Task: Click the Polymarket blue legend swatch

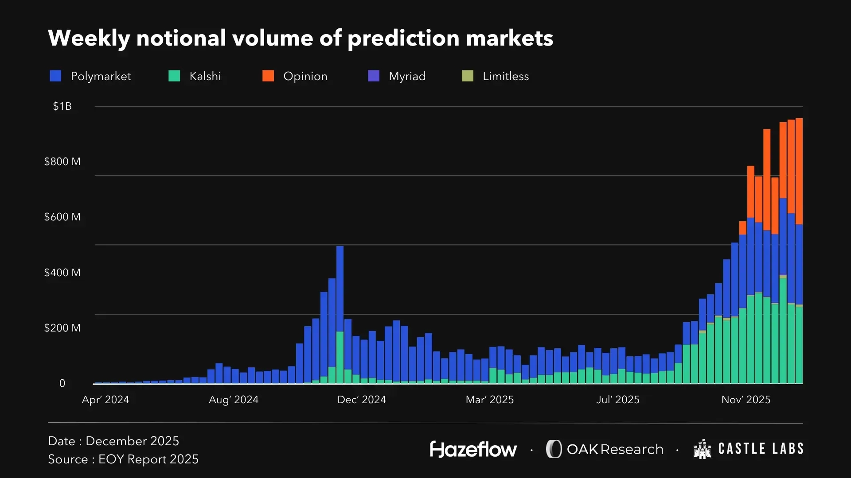Action: 55,76
